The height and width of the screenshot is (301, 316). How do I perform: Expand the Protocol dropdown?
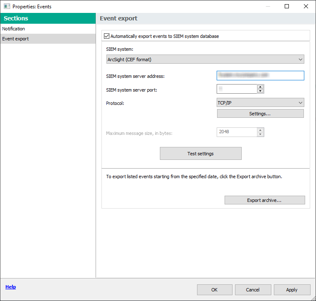point(260,102)
